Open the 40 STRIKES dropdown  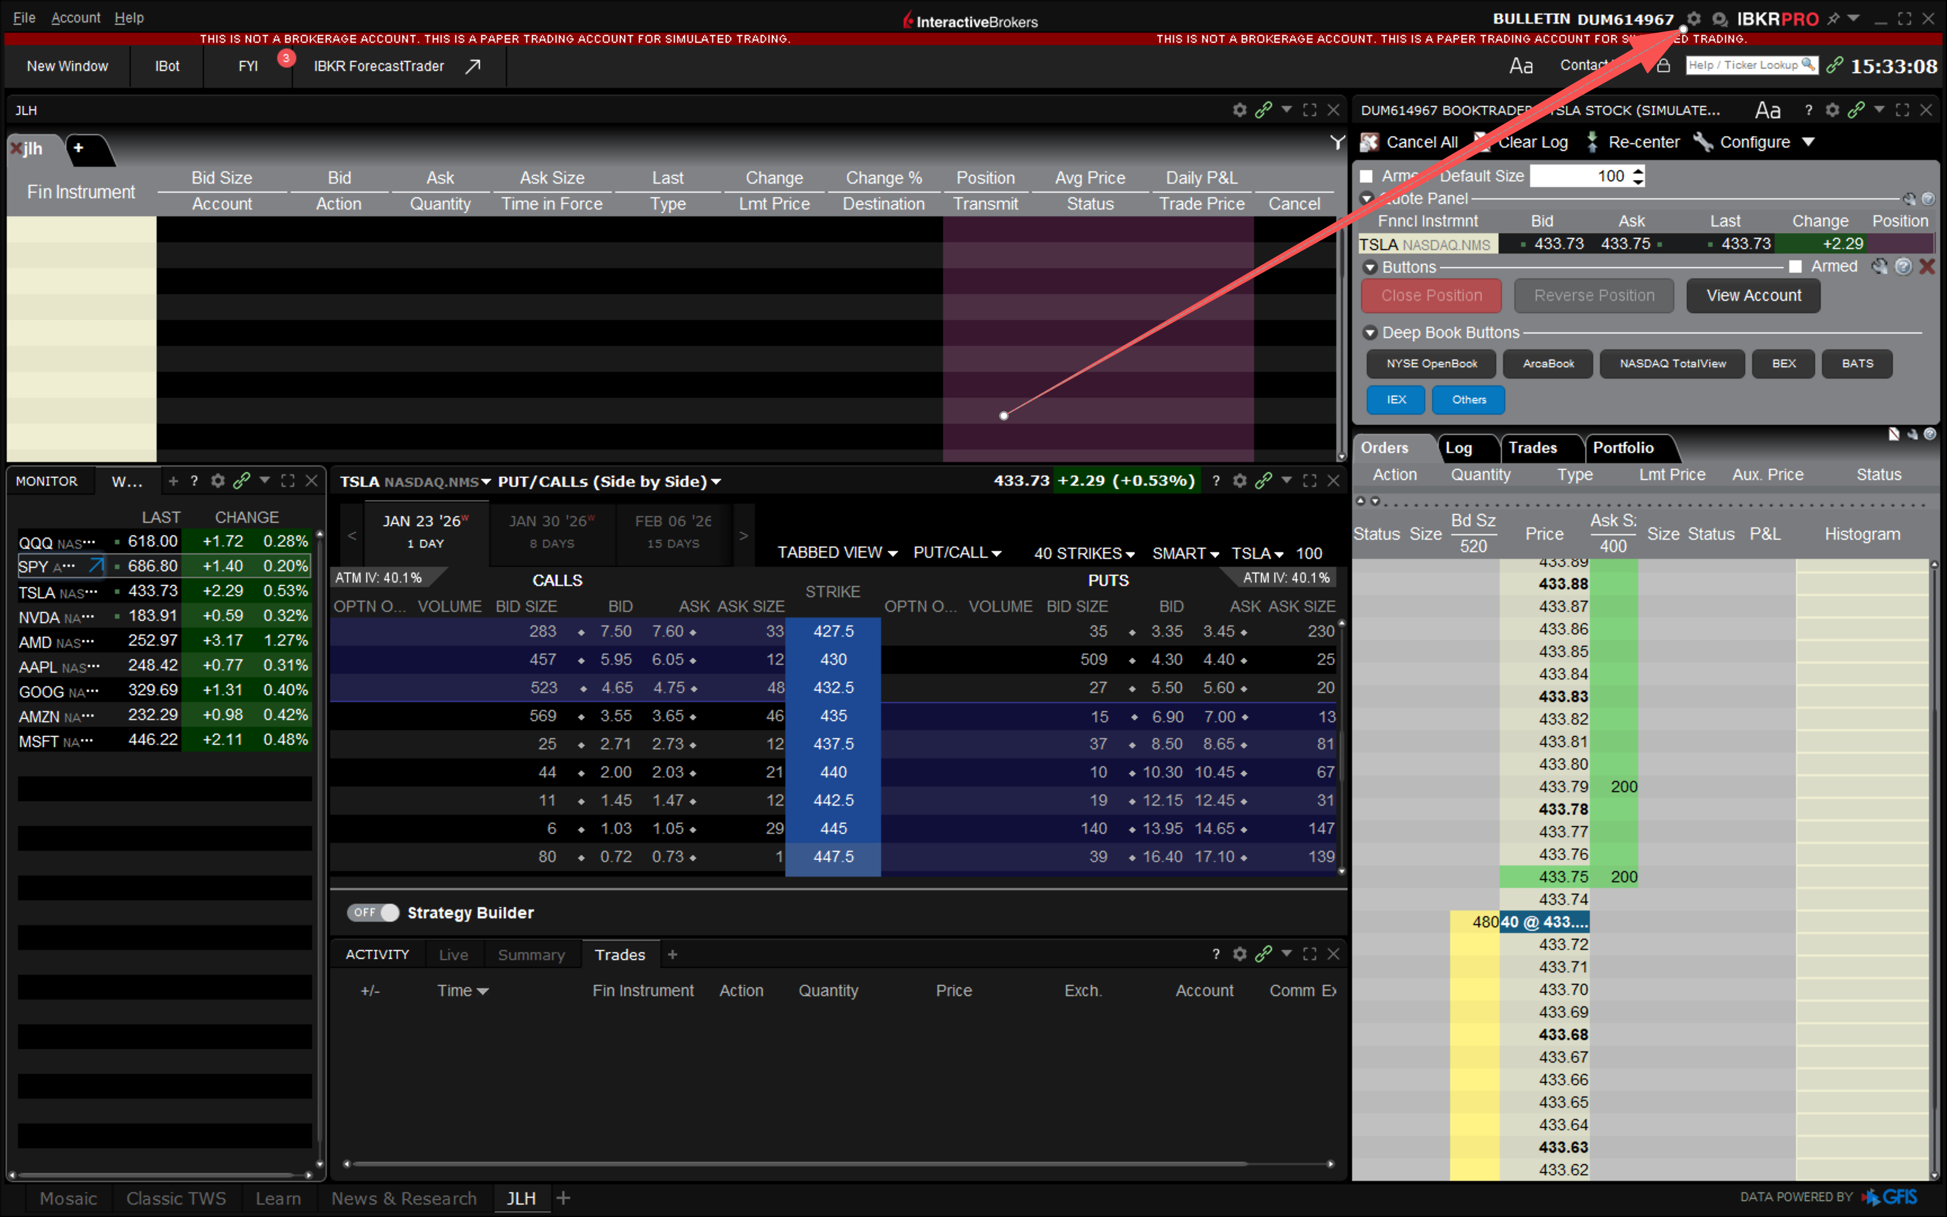(1084, 553)
